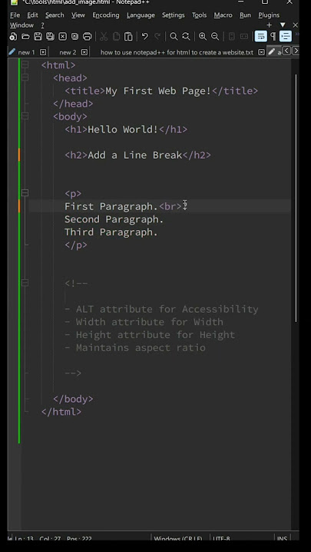Switch to the new 2 tab
Screen dimensions: 311x552
click(68, 52)
